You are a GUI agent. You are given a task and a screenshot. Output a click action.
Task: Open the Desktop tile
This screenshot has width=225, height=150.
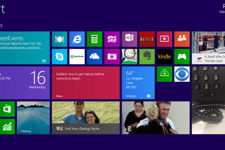click(x=33, y=118)
